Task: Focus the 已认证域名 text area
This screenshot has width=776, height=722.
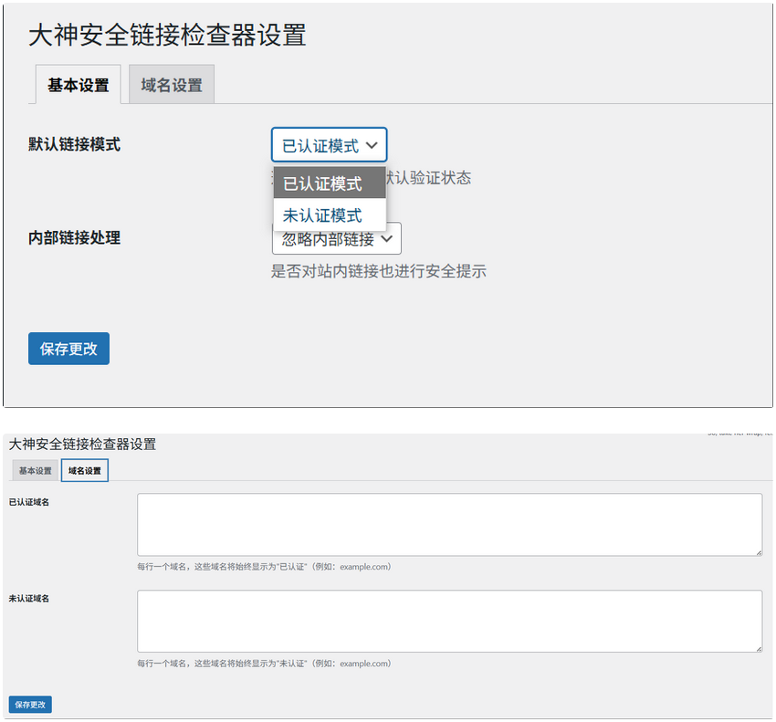Action: point(449,524)
